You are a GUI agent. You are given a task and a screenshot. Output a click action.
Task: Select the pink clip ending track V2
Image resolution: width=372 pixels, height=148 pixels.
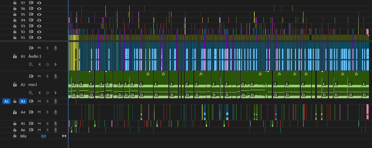(x=368, y=32)
